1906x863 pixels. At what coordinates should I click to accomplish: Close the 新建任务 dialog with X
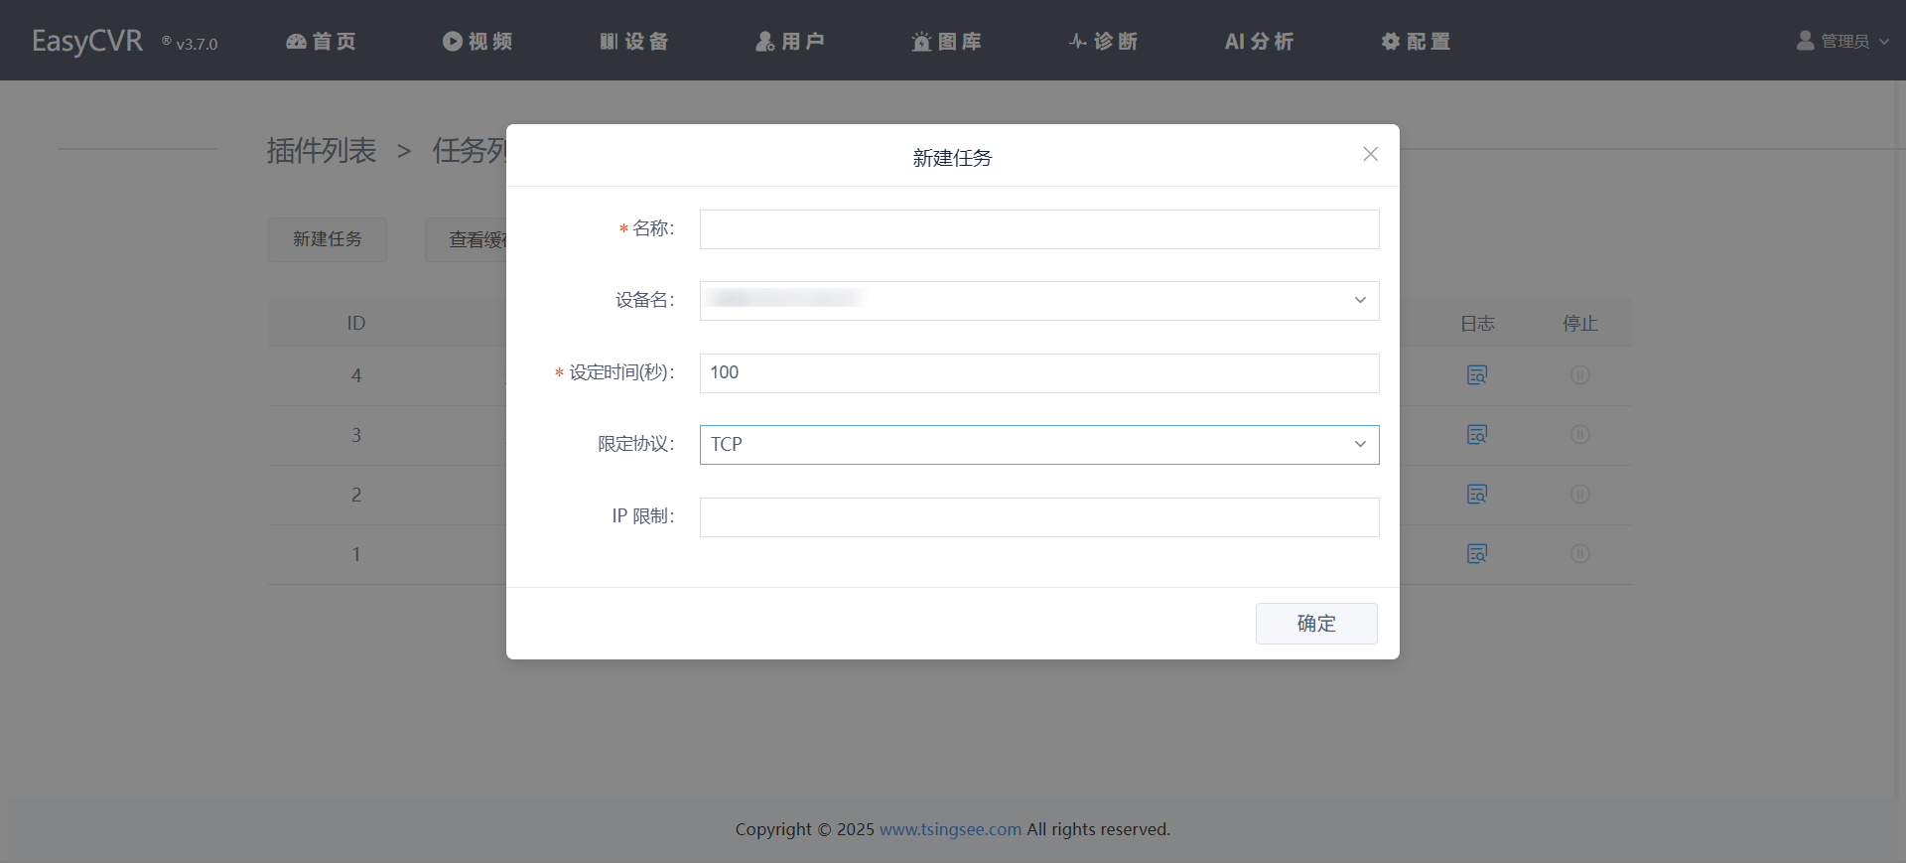pos(1370,154)
